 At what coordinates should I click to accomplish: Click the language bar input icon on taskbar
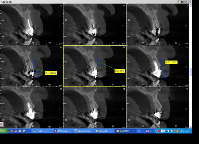[x=147, y=131]
